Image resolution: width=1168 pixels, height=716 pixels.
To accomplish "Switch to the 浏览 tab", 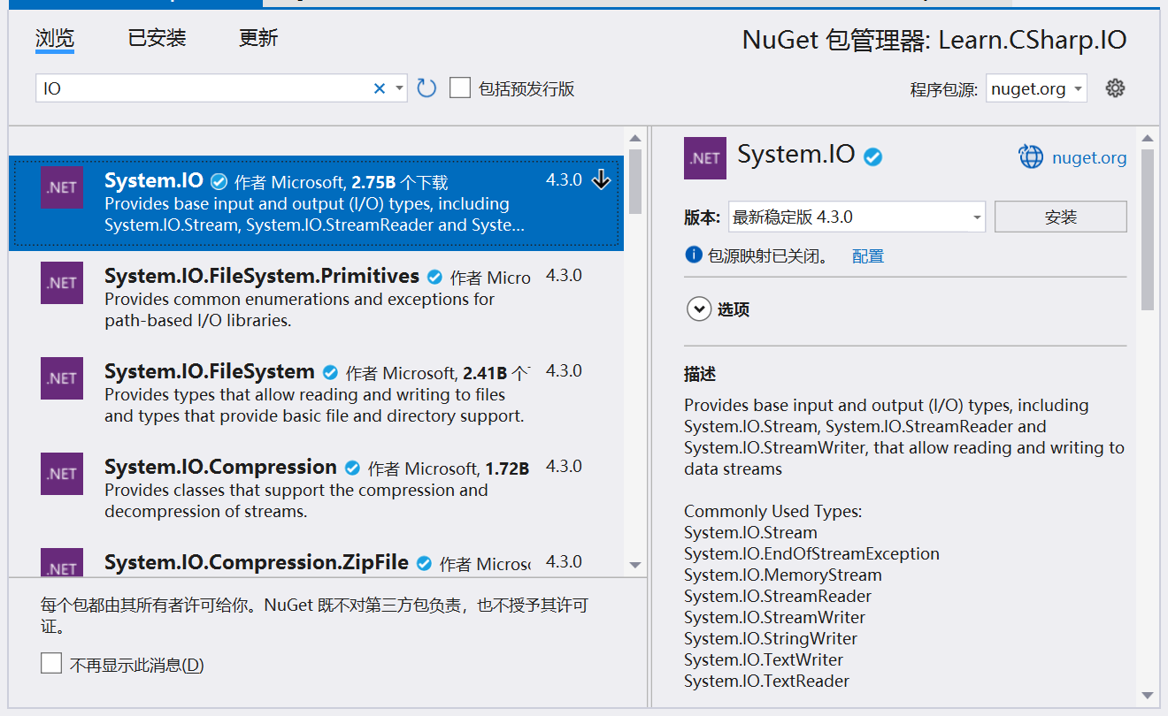I will [55, 38].
